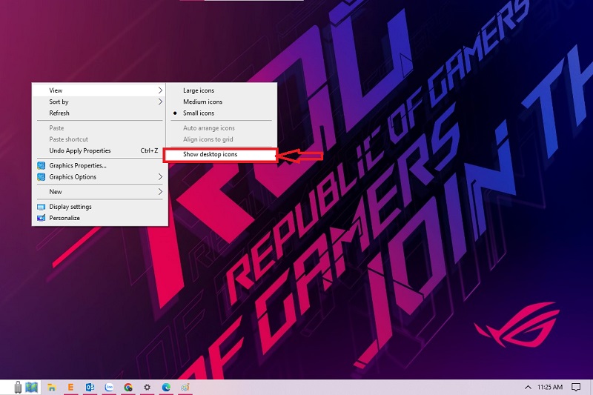This screenshot has height=395, width=593.
Task: Expand the Graphics Options submenu
Action: [x=73, y=177]
